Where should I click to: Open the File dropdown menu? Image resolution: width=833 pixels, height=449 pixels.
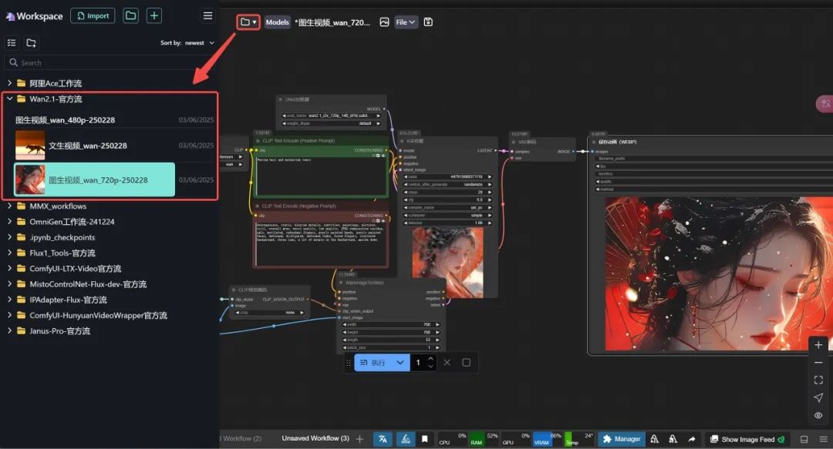coord(406,22)
